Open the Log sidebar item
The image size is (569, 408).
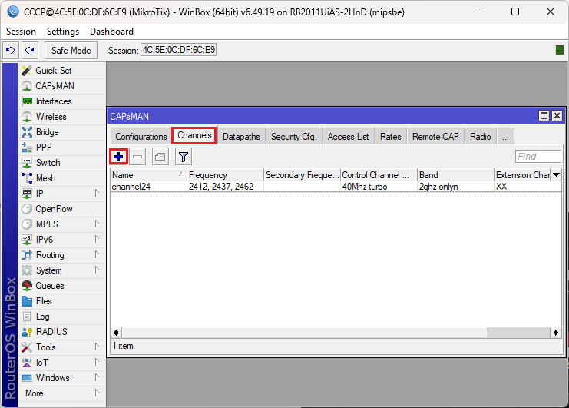point(62,317)
